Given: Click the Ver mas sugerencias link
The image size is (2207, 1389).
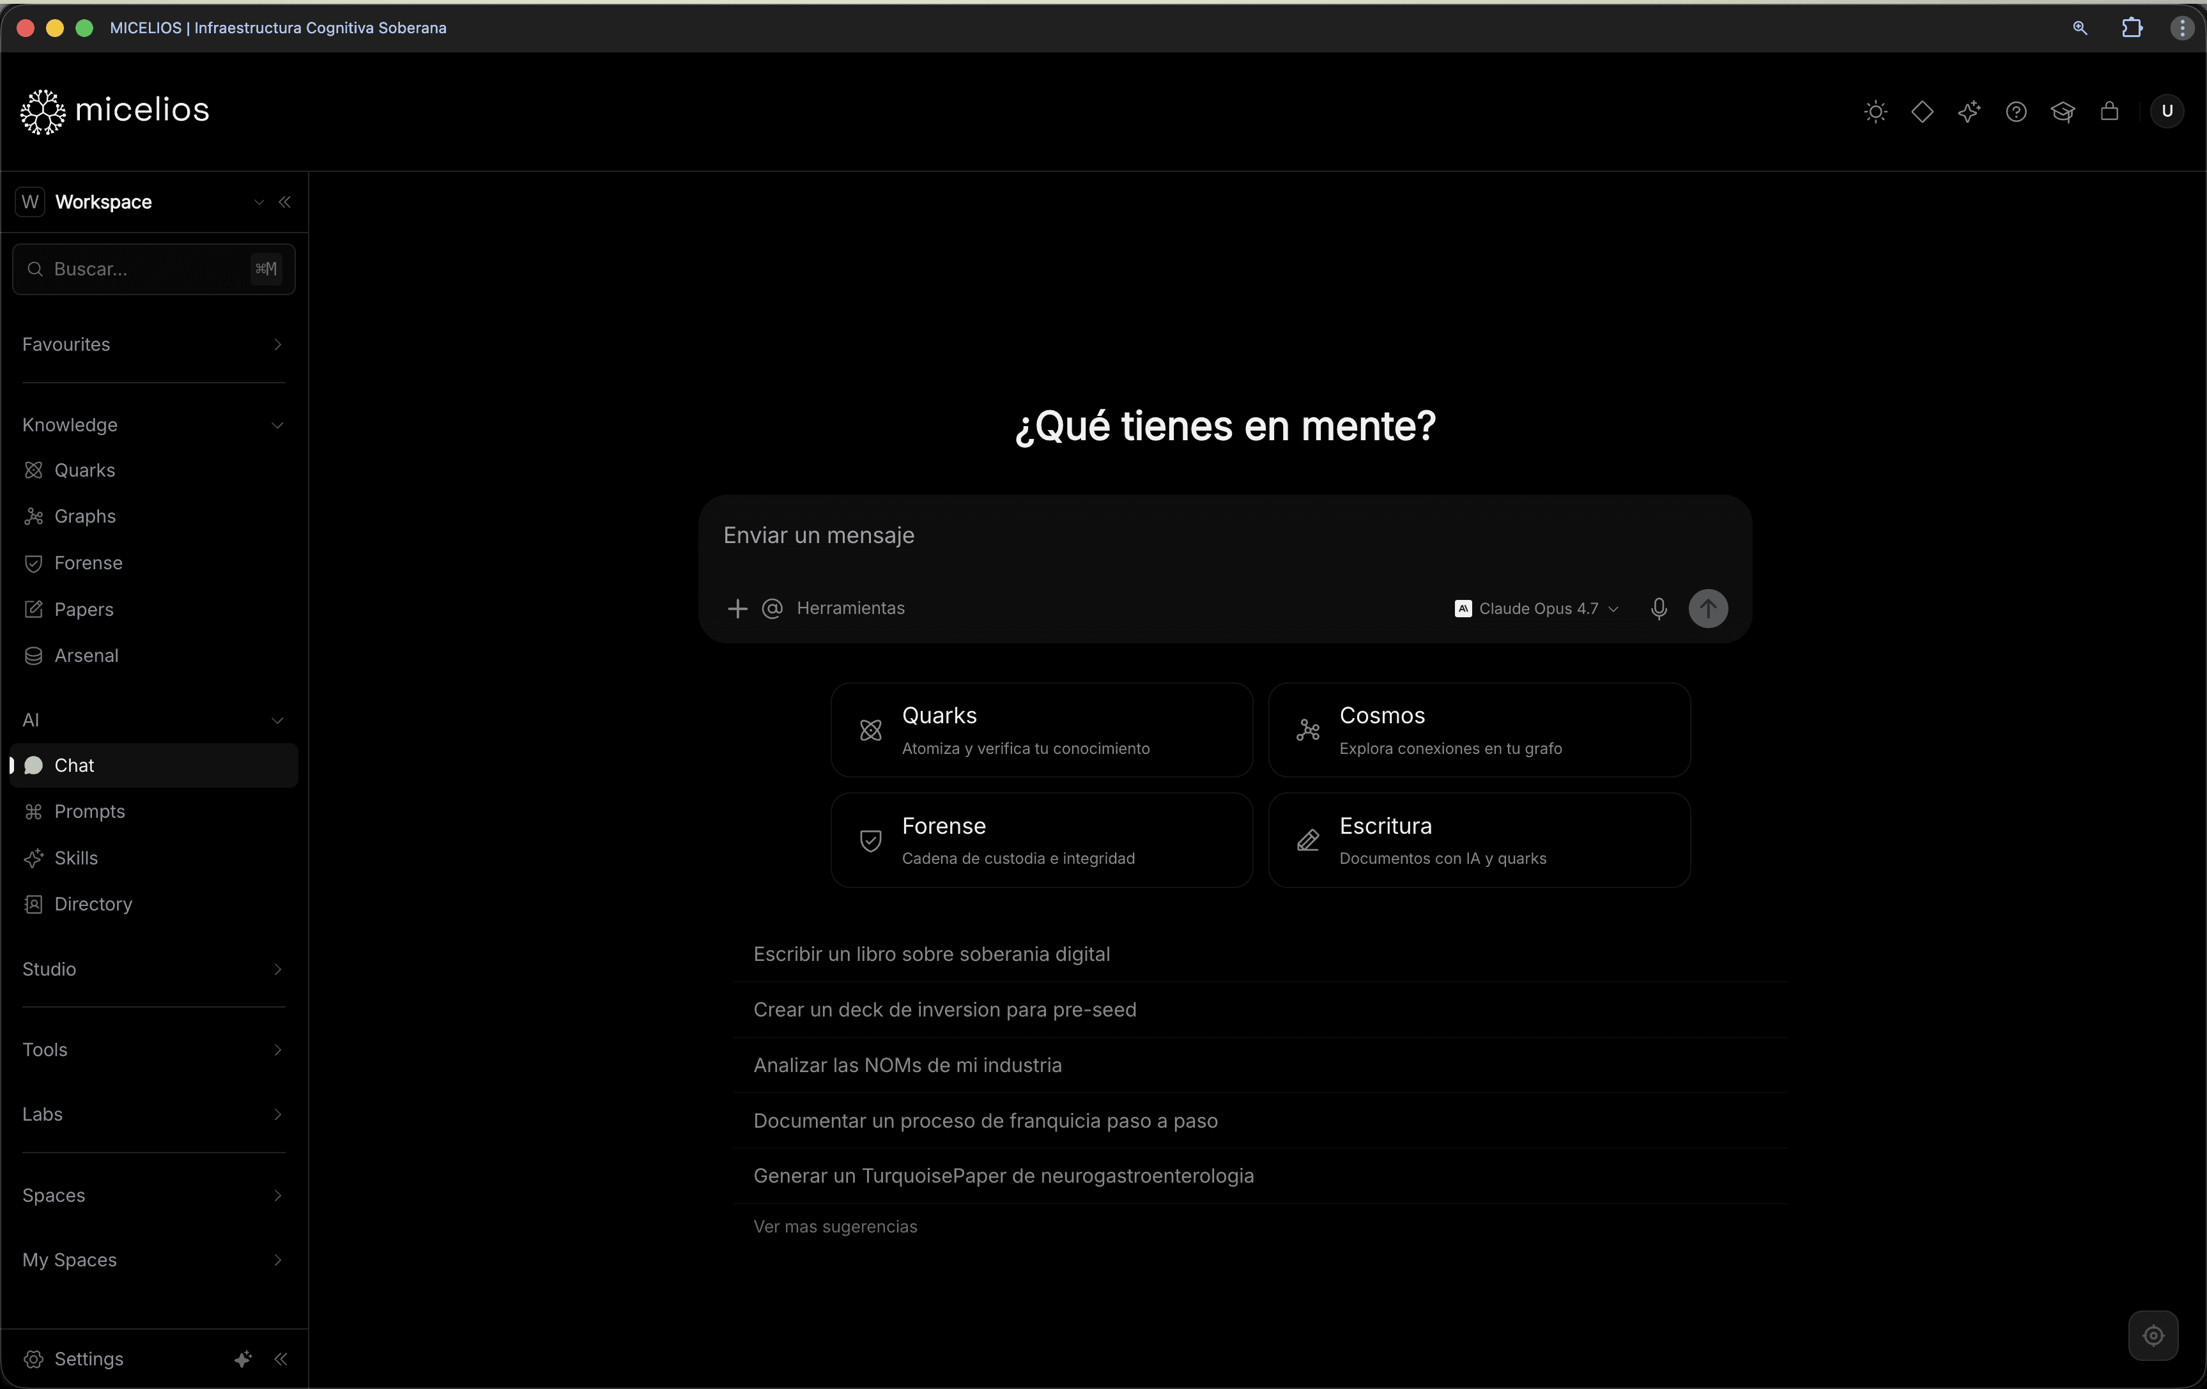Looking at the screenshot, I should 834,1227.
